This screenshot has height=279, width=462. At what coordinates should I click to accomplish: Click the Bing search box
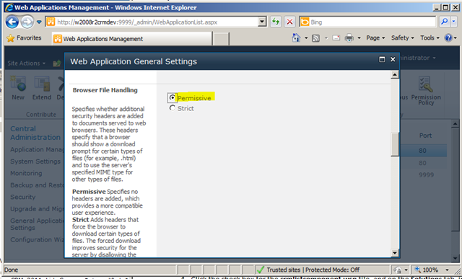[x=367, y=22]
